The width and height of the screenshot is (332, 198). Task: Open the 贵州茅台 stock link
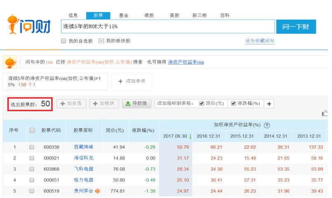coord(84,191)
